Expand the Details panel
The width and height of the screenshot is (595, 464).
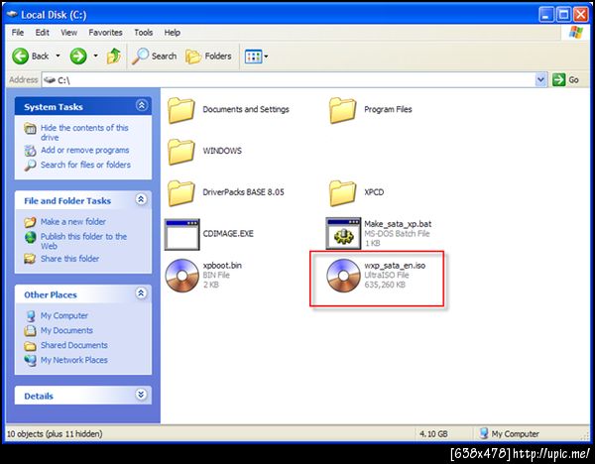pos(141,395)
